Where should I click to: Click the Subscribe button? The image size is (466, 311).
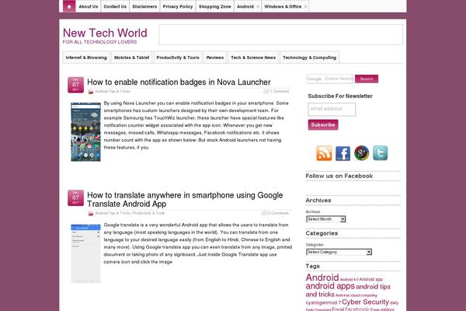323,124
